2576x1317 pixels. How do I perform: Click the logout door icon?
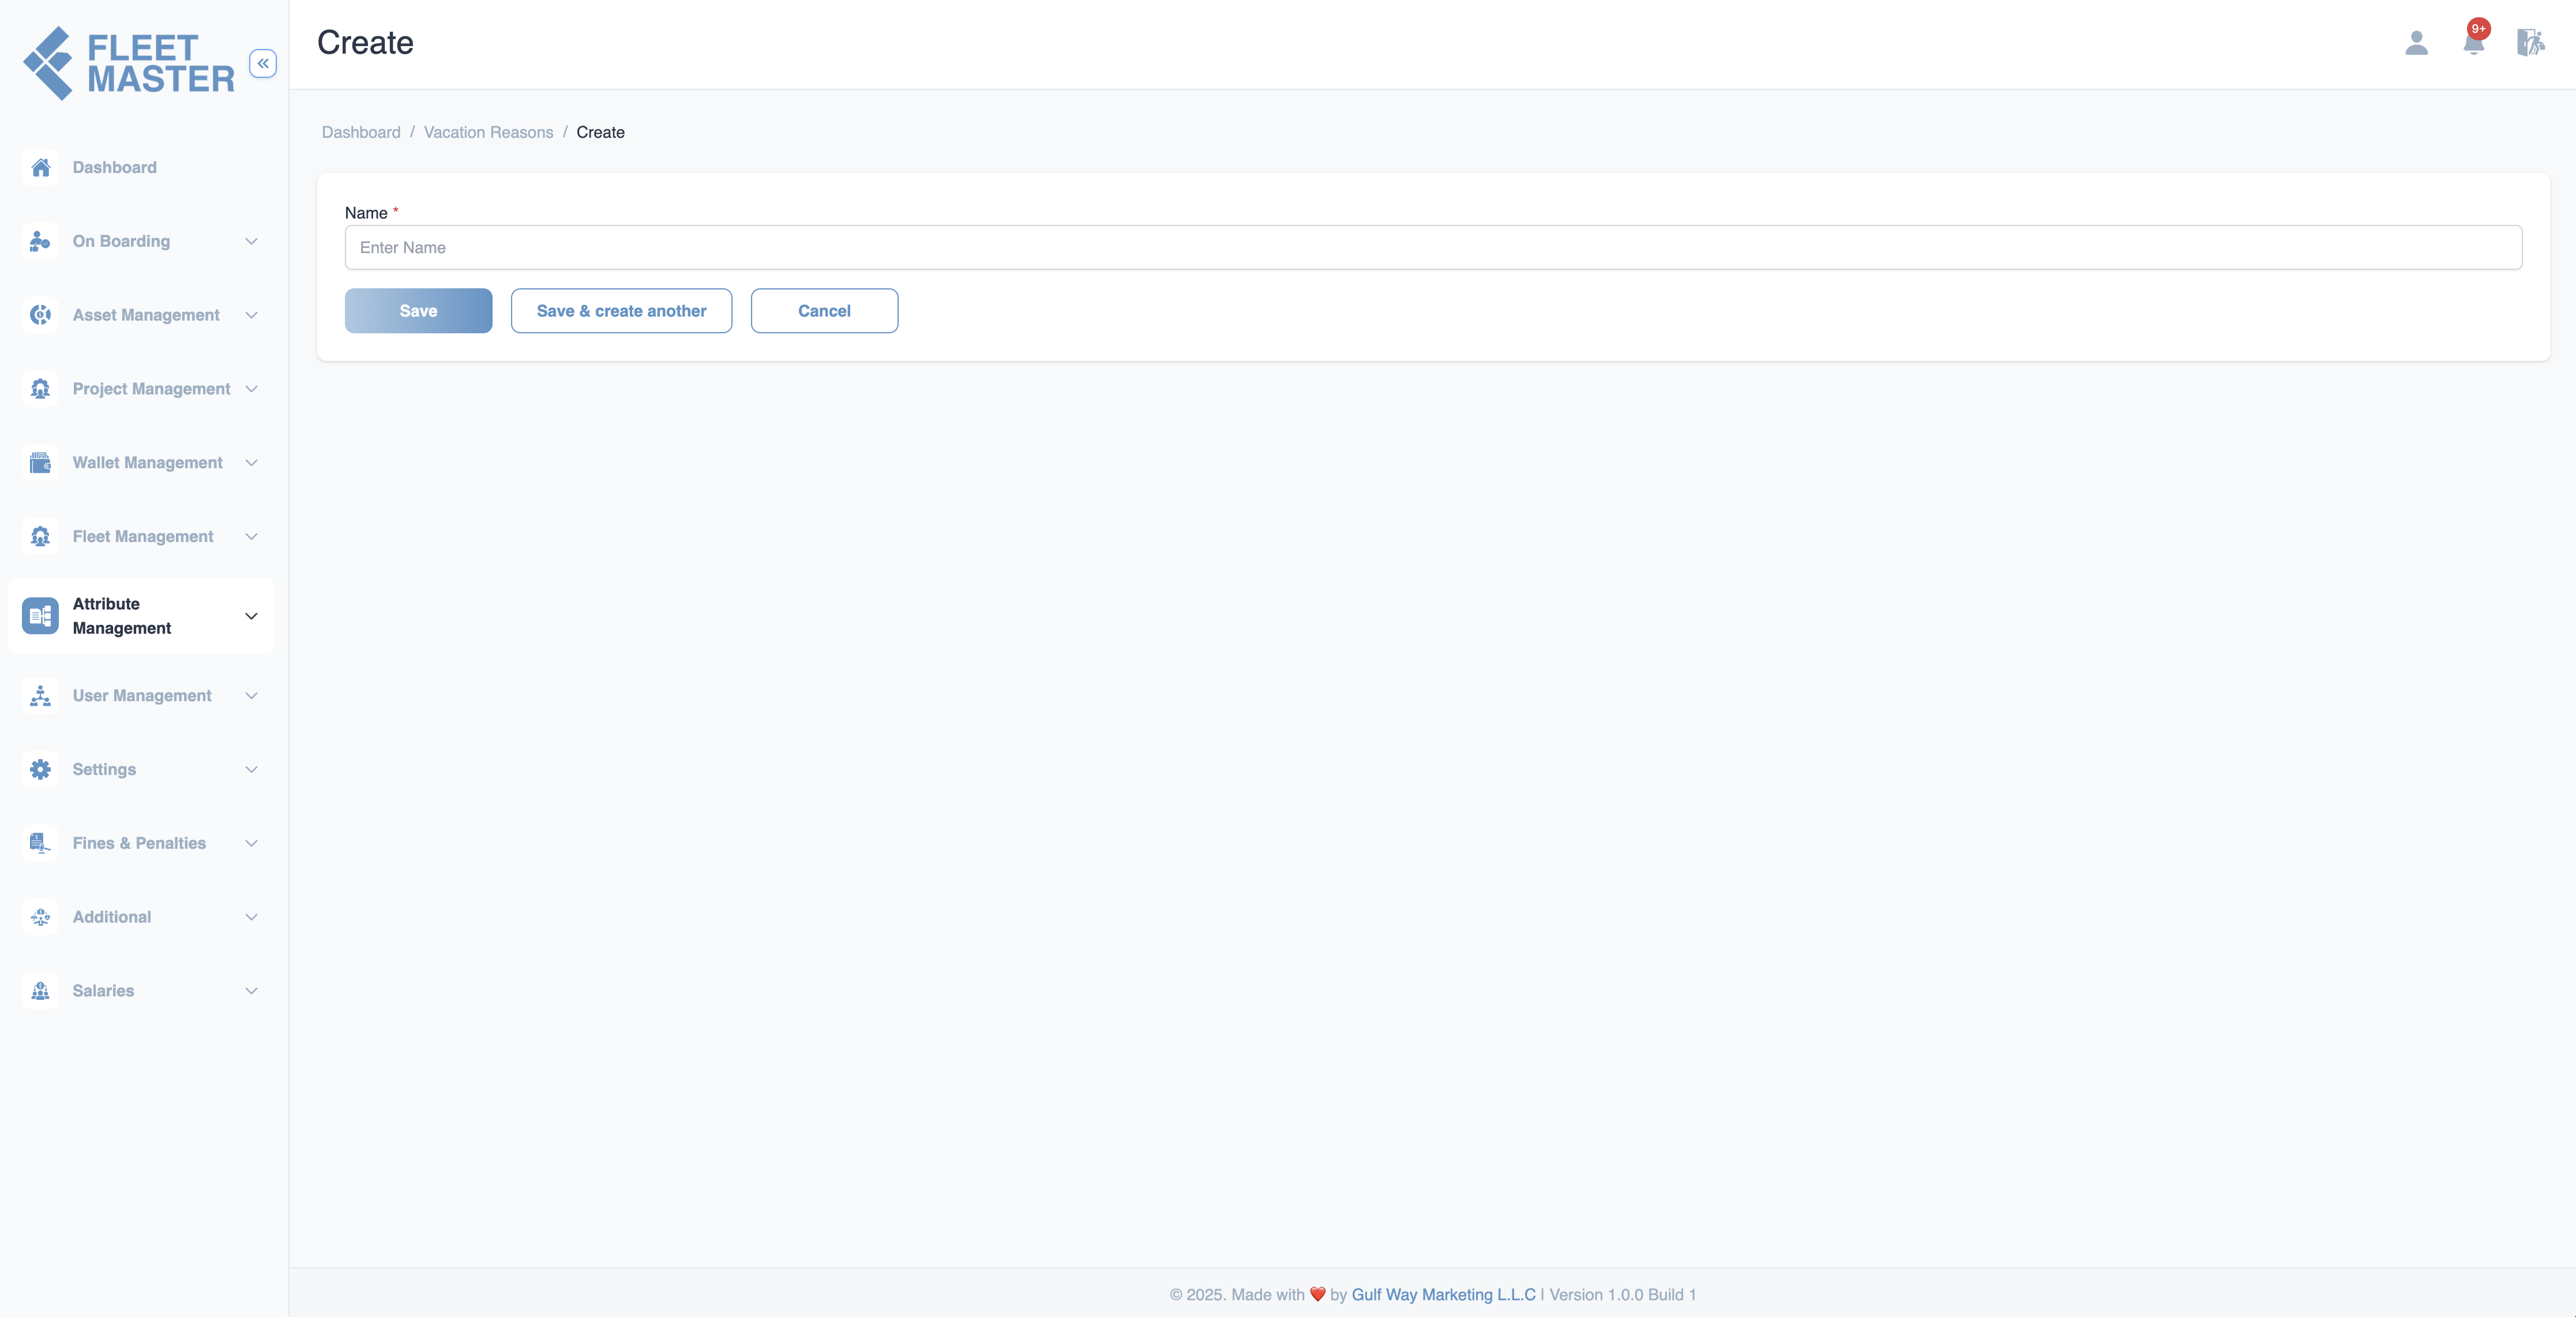tap(2530, 43)
